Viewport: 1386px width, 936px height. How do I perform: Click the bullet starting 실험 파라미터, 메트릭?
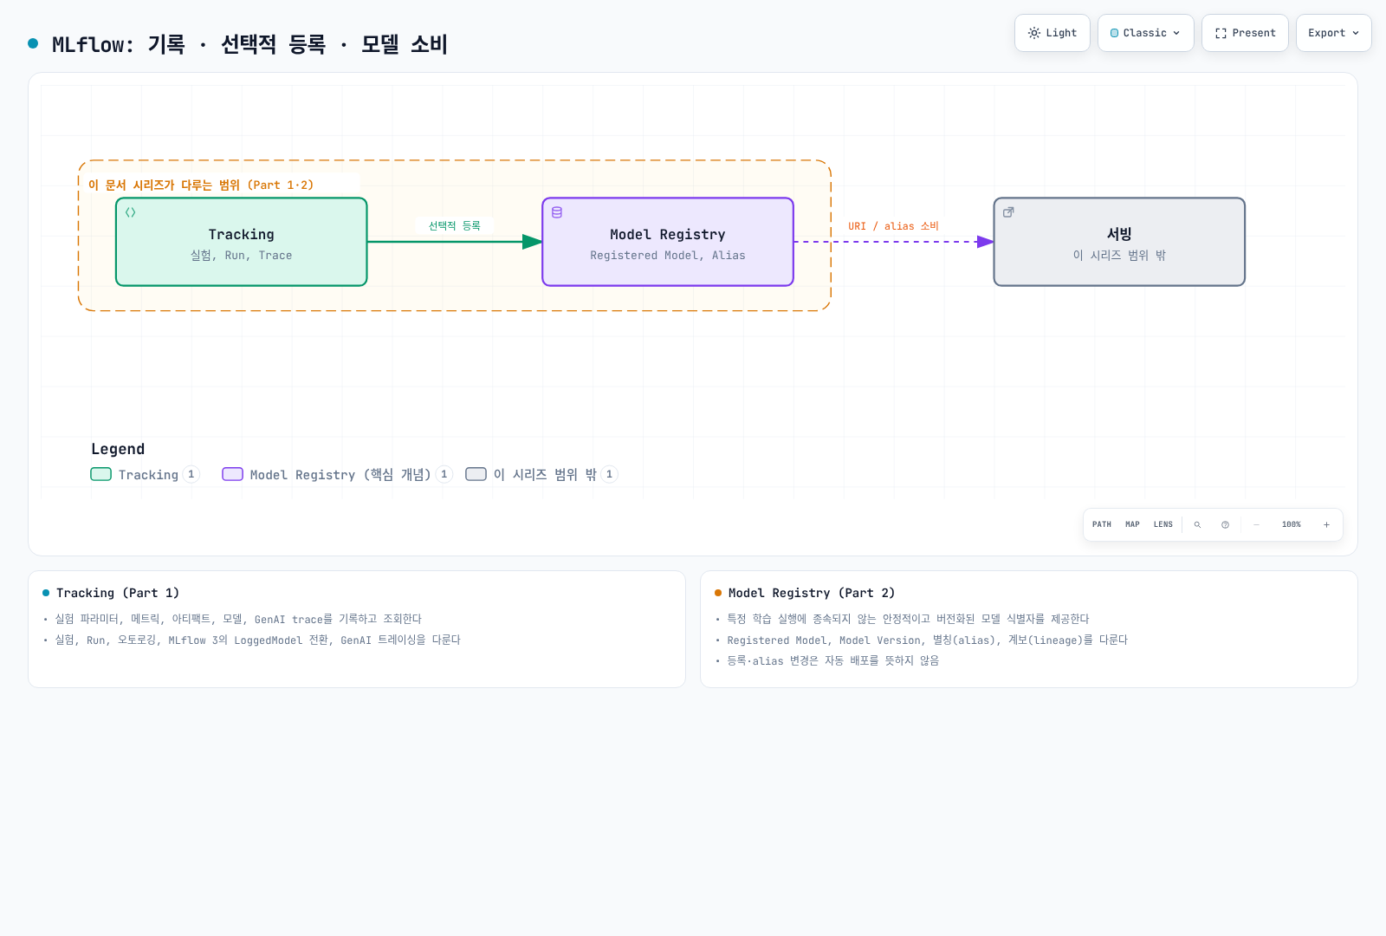(238, 619)
